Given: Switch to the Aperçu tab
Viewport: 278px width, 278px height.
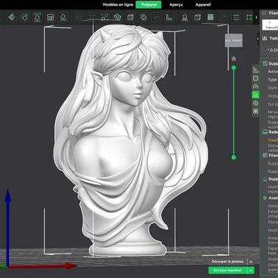Looking at the screenshot, I should pyautogui.click(x=176, y=5).
